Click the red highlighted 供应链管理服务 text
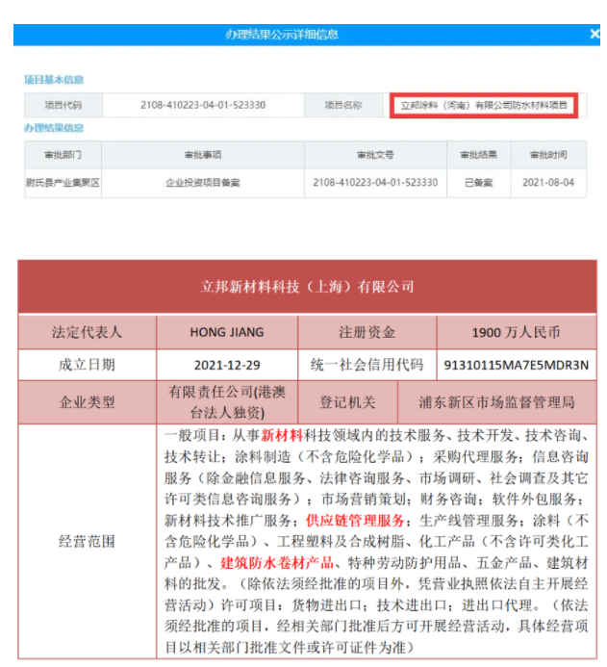Viewport: 607px width, 667px height. pyautogui.click(x=355, y=521)
